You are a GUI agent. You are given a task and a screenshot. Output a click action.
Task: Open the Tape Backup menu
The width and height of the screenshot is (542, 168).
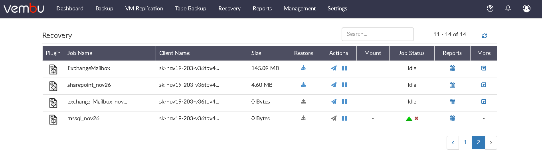pyautogui.click(x=191, y=8)
